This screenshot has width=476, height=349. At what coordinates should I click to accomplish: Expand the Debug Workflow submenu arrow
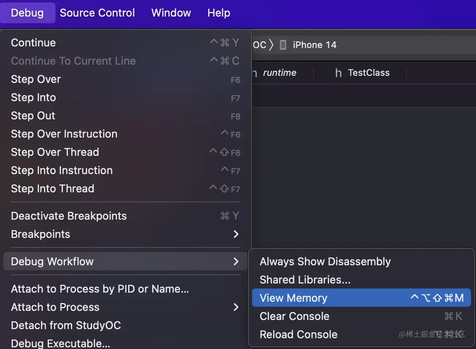(x=236, y=262)
